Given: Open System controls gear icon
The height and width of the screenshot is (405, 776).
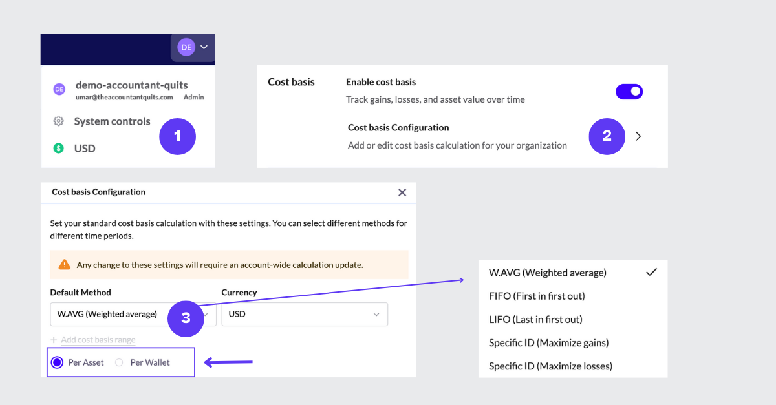Looking at the screenshot, I should coord(59,121).
